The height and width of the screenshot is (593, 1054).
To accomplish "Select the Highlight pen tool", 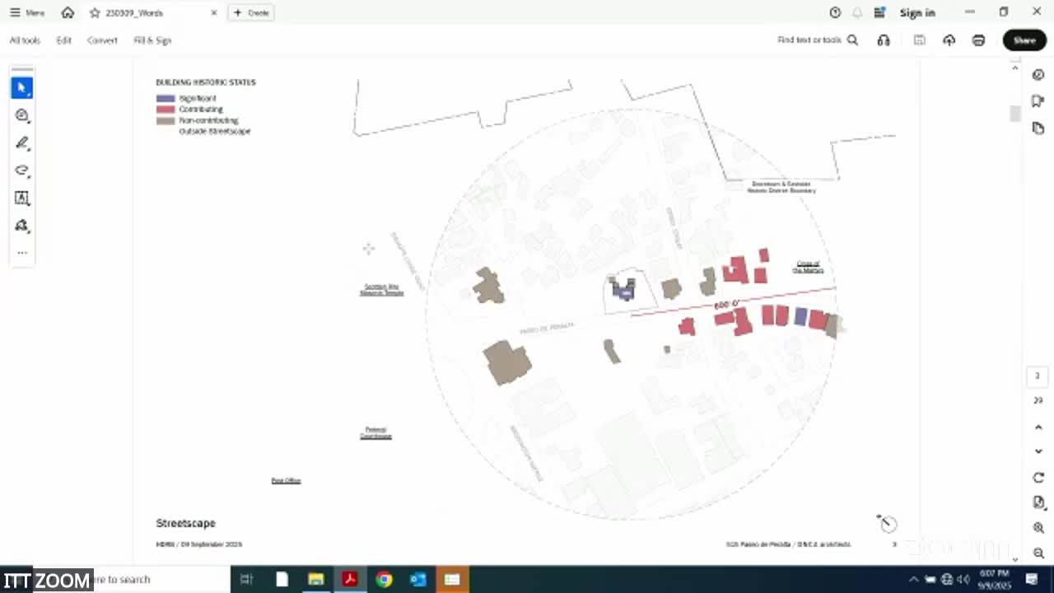I will tap(22, 143).
